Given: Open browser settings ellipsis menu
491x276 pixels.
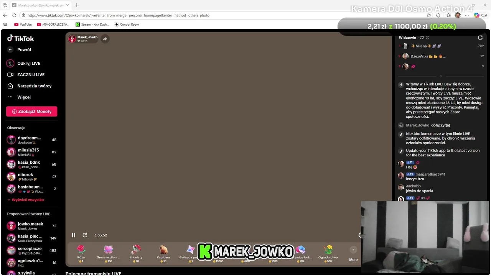Looking at the screenshot, I should click(x=467, y=15).
